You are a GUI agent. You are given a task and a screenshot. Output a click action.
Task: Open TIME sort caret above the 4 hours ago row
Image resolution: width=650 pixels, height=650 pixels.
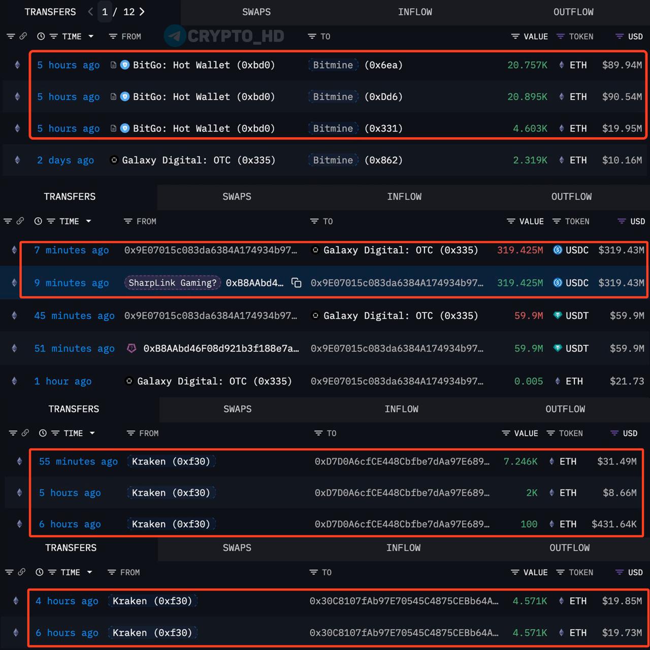click(89, 572)
